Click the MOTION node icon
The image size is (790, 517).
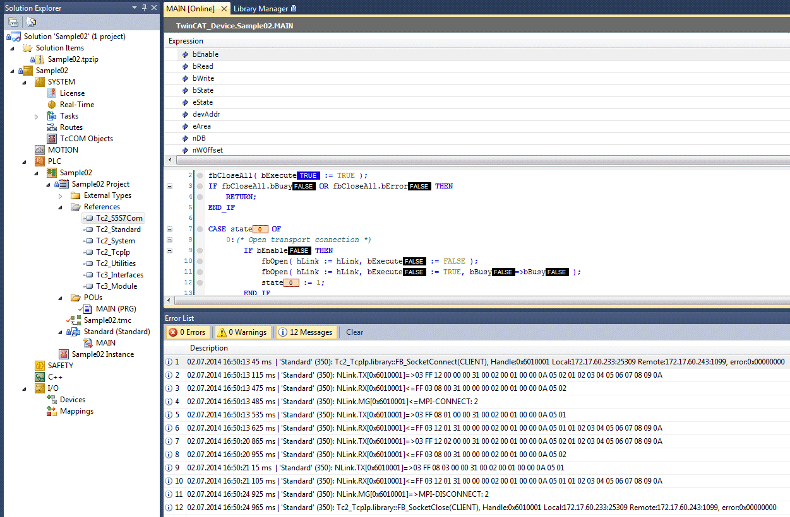[40, 150]
